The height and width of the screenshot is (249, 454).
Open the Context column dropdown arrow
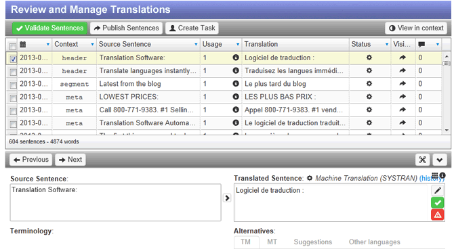tap(92, 45)
